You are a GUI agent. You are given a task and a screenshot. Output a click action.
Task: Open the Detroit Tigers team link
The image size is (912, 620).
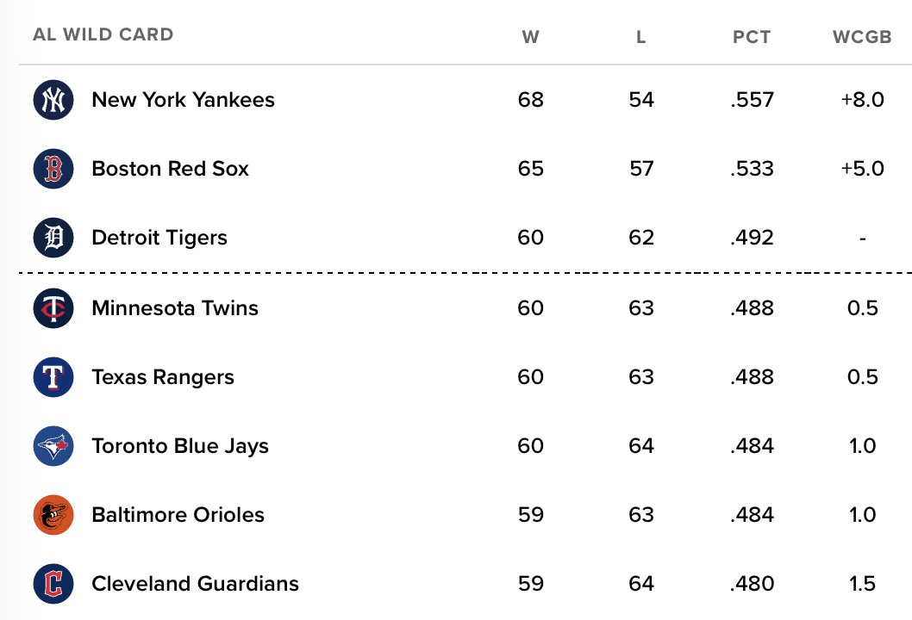coord(159,238)
